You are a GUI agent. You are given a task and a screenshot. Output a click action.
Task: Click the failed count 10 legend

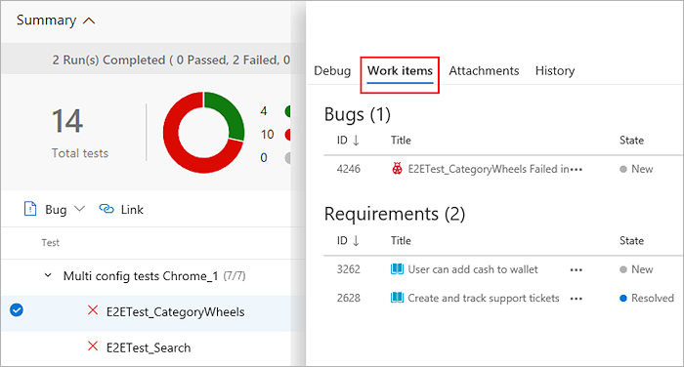(x=268, y=135)
